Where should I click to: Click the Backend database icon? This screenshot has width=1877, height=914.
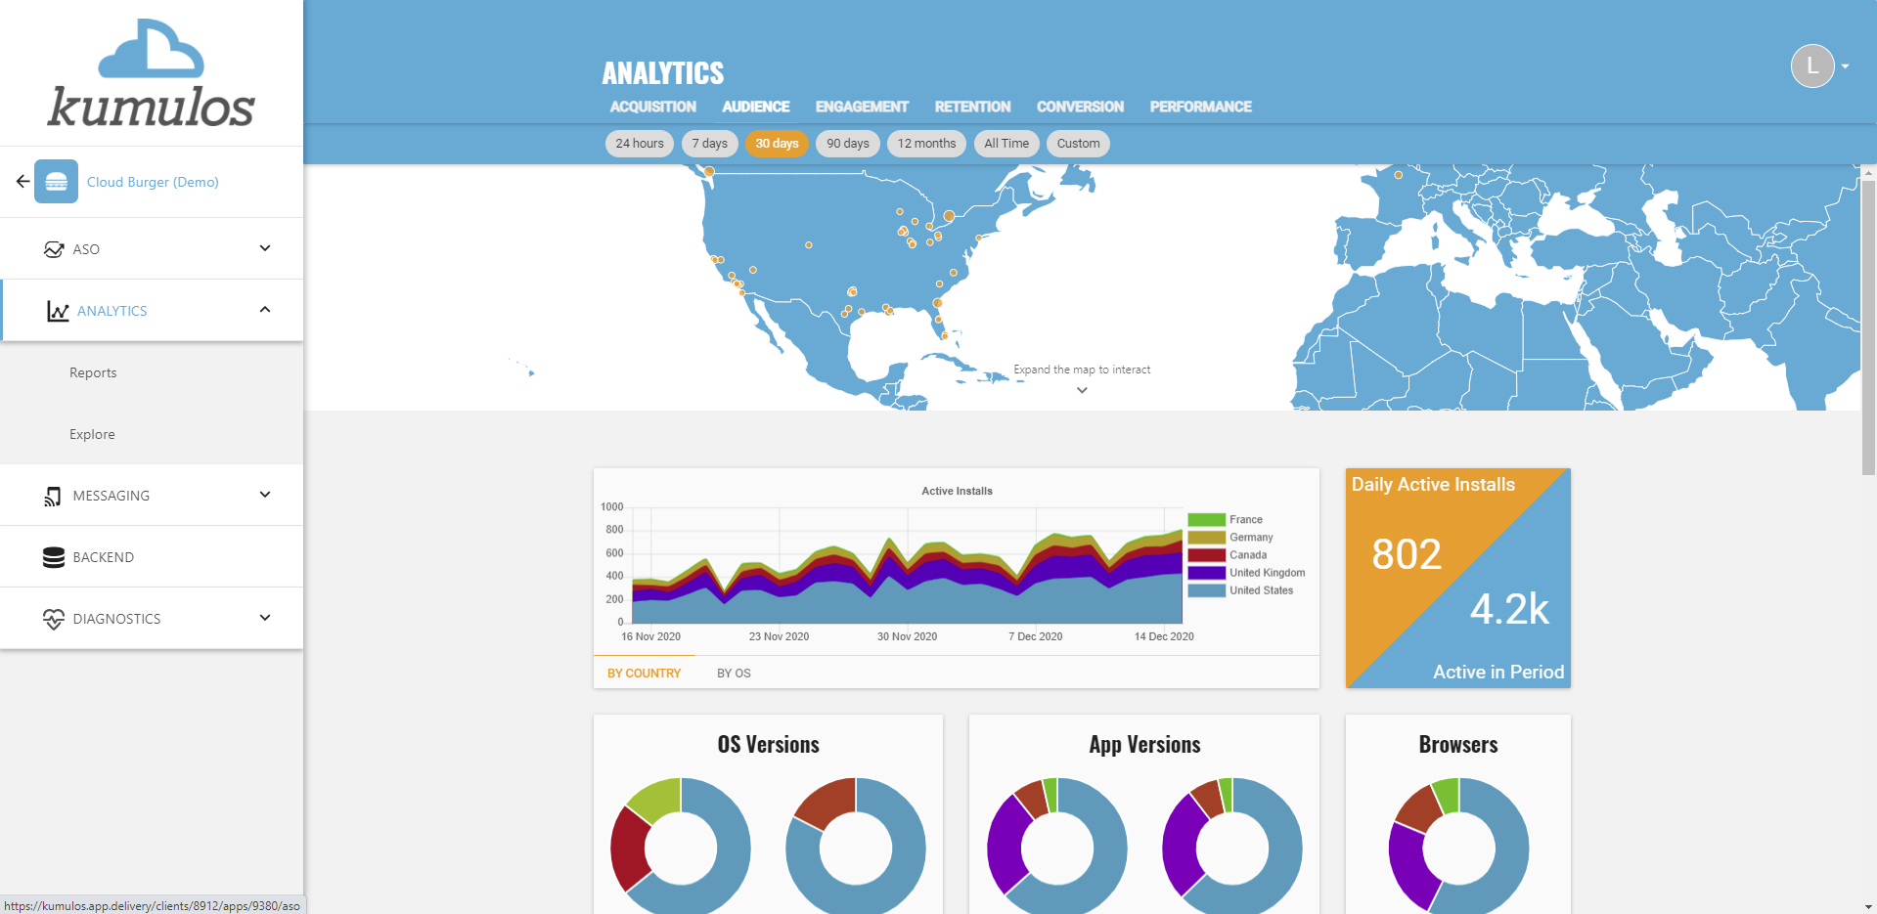54,557
